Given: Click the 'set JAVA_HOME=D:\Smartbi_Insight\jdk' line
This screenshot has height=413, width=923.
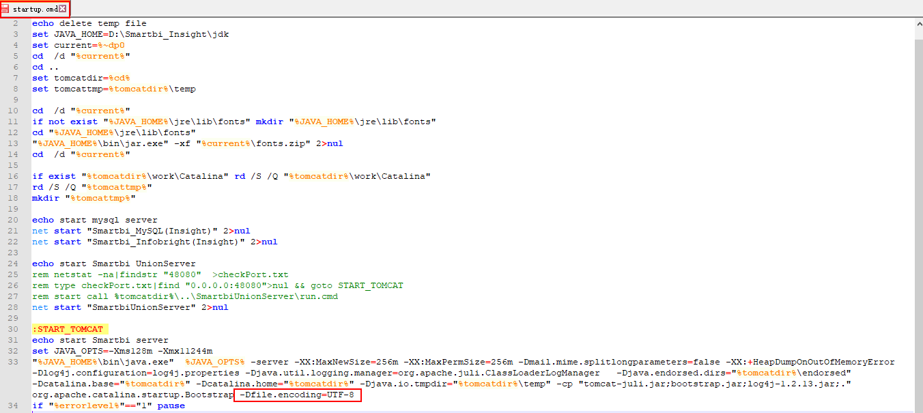Looking at the screenshot, I should [x=130, y=34].
